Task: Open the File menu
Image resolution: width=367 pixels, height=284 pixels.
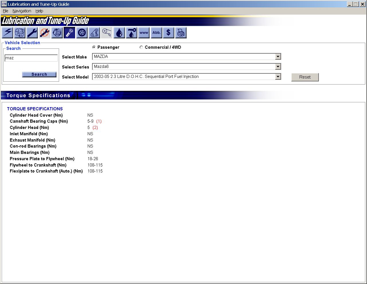Action: pos(5,11)
